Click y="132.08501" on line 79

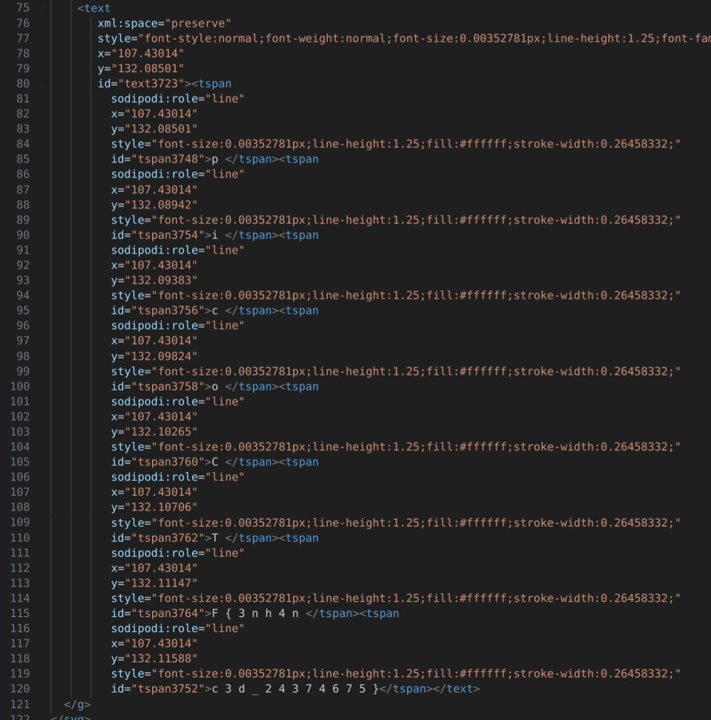click(140, 69)
